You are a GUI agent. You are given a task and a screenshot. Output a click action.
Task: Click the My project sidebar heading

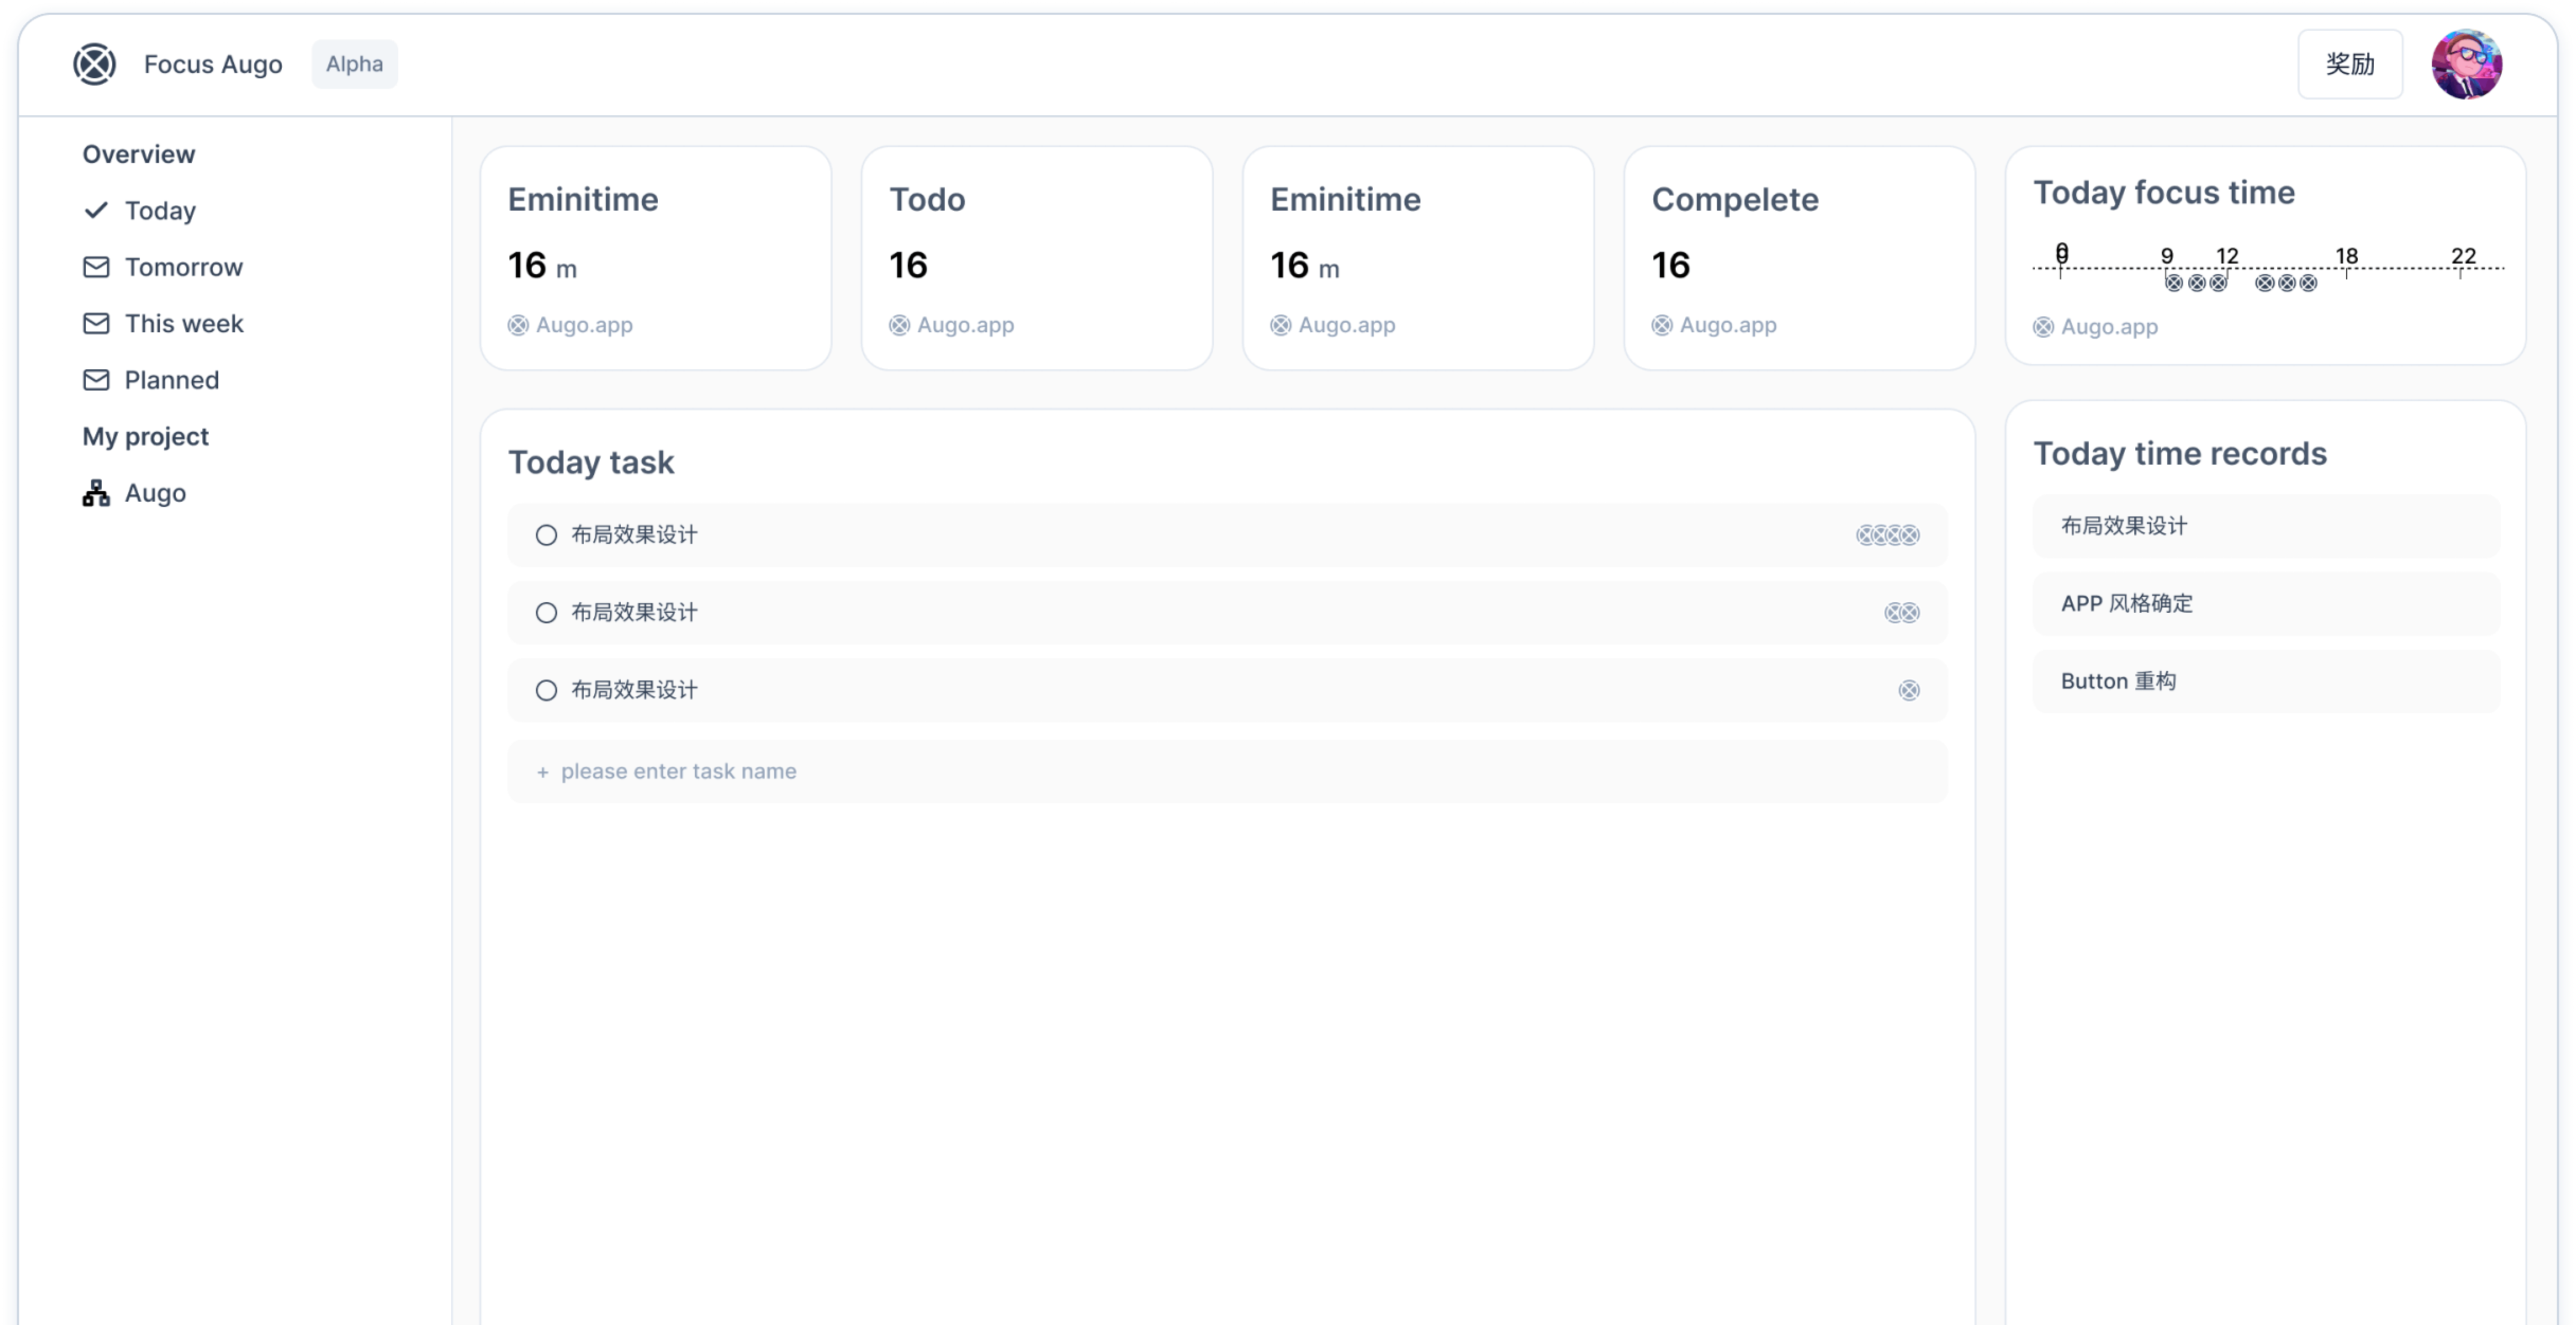click(146, 437)
